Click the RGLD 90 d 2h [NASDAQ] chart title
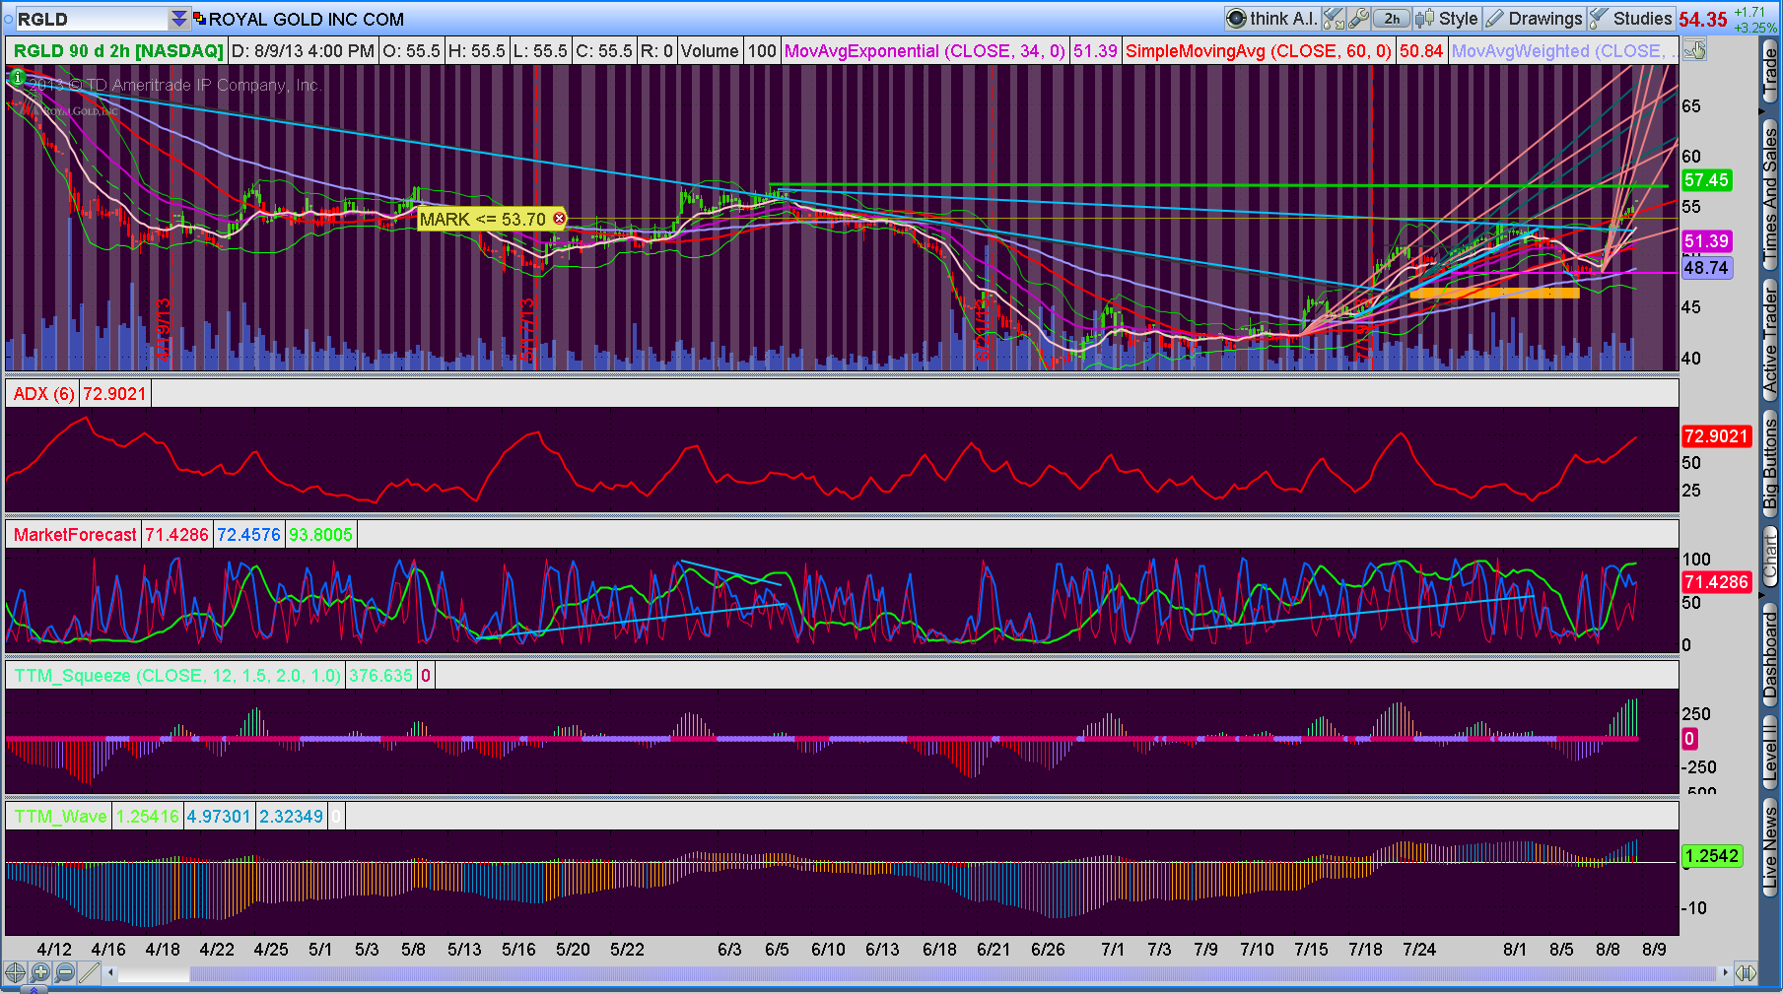Viewport: 1783px width, 994px height. pyautogui.click(x=118, y=51)
